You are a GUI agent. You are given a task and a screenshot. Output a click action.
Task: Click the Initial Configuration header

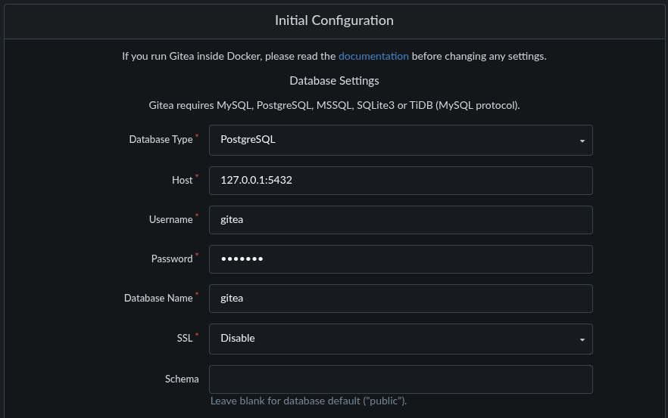pos(334,20)
